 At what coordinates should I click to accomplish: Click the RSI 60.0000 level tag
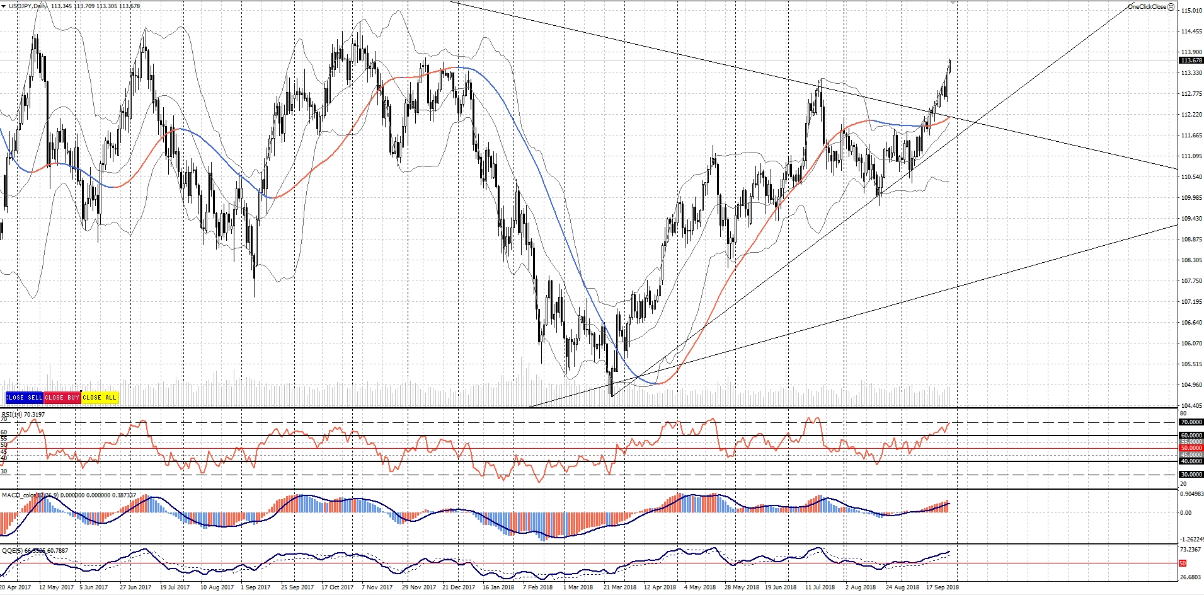pyautogui.click(x=1191, y=436)
